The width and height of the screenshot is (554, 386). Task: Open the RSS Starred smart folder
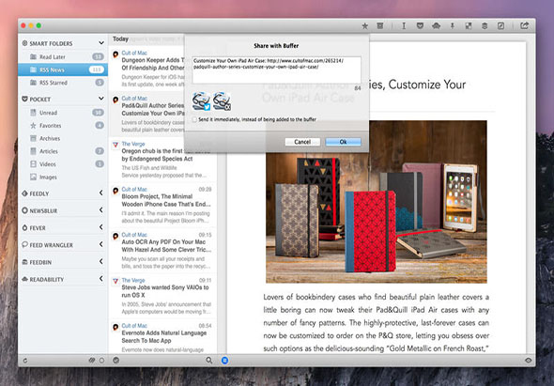click(63, 83)
